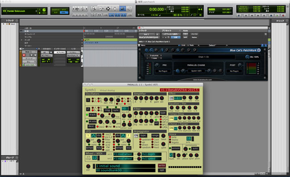Image resolution: width=290 pixels, height=177 pixels.
Task: Click the filter type button in Synth1
Action: 163,113
